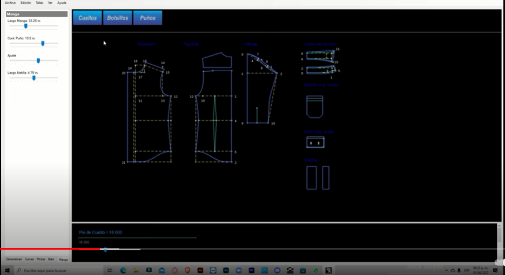Switch to the Bata tab
Viewport: 505px width, 275px height.
[51, 259]
